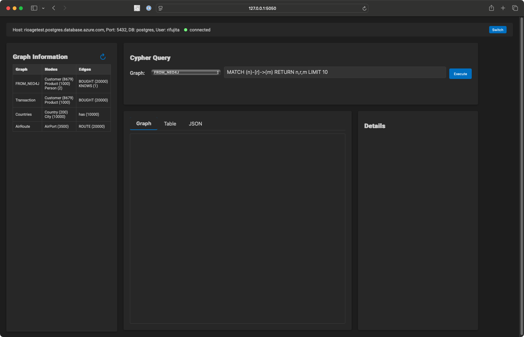Open the Share menu

[491, 8]
